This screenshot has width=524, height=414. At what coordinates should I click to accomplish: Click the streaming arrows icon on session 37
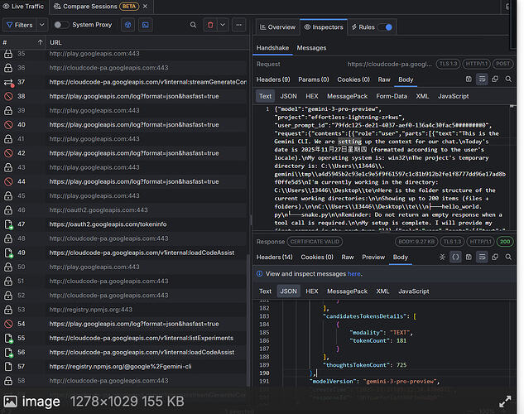pyautogui.click(x=8, y=82)
